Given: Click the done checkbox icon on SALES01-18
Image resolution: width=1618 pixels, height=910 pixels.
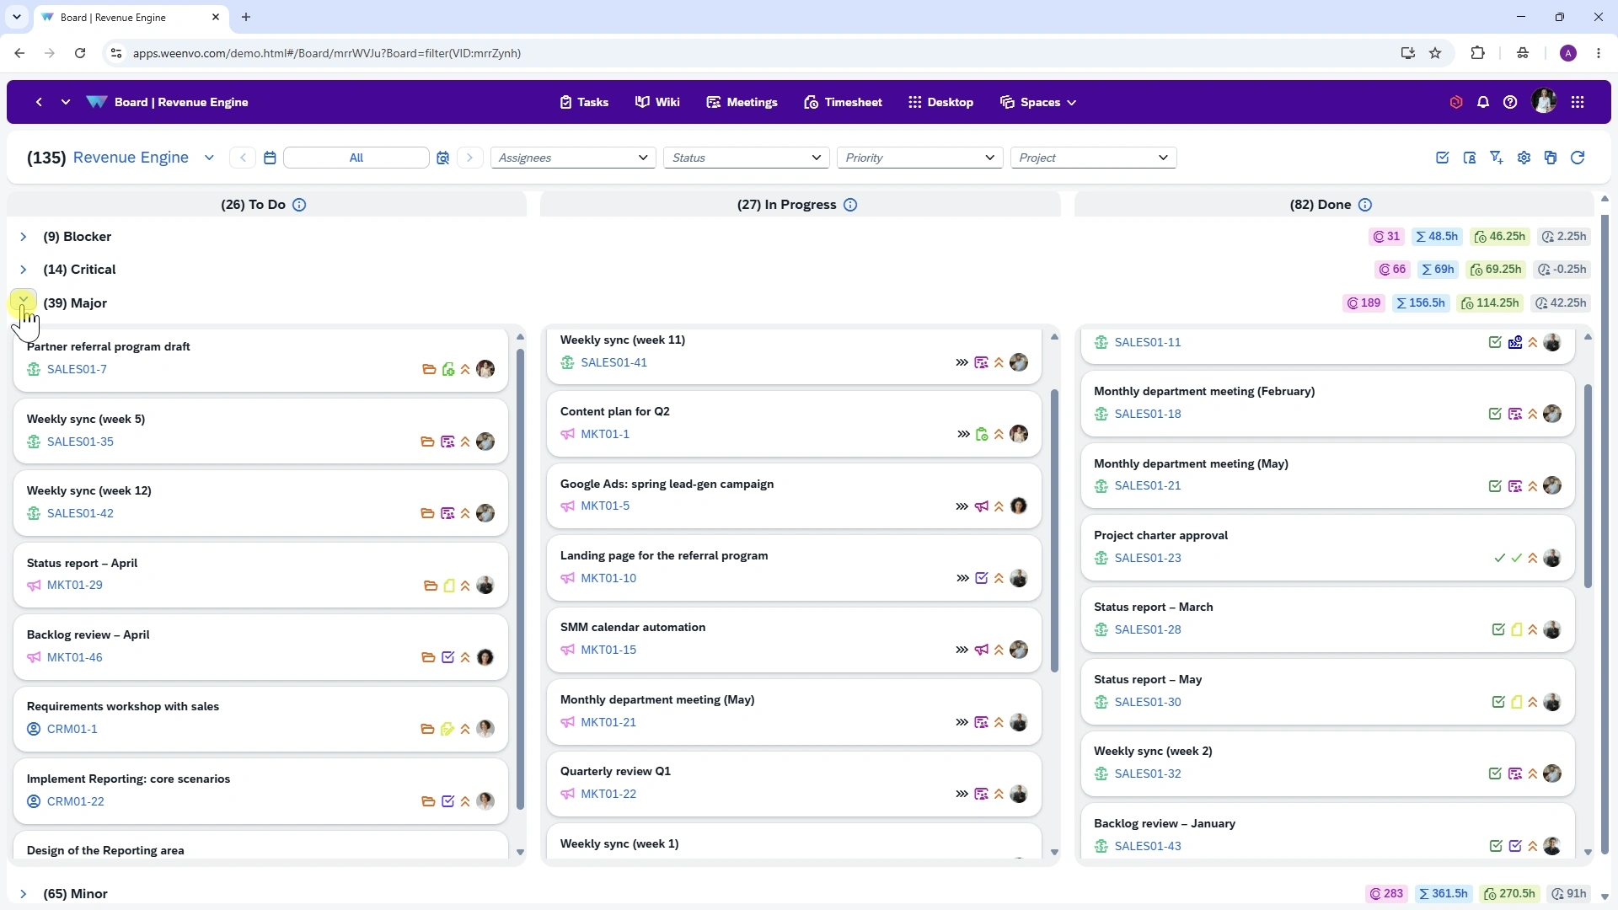Looking at the screenshot, I should point(1495,414).
